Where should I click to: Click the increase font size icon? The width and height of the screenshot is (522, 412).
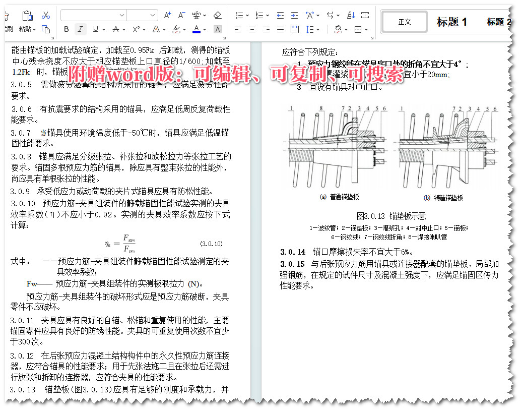(168, 15)
